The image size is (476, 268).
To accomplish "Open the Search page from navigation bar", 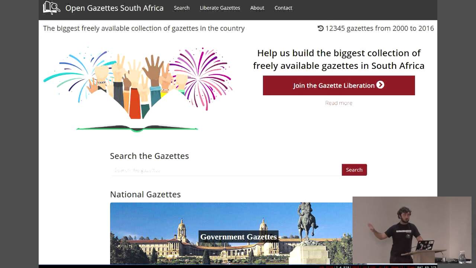I will pyautogui.click(x=182, y=8).
